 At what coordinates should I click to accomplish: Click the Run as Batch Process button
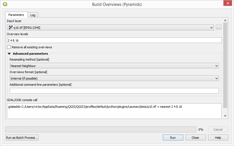[22, 137]
